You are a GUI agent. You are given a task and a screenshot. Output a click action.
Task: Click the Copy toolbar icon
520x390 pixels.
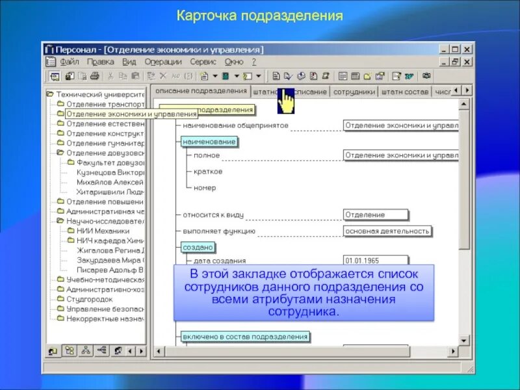[123, 76]
